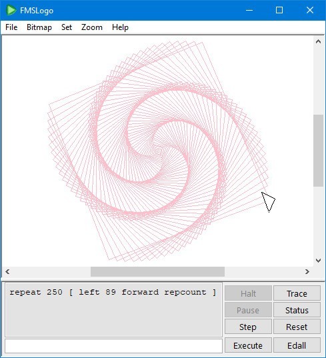Click the vertical scrollbar up arrow
This screenshot has width=326, height=358.
pyautogui.click(x=318, y=41)
